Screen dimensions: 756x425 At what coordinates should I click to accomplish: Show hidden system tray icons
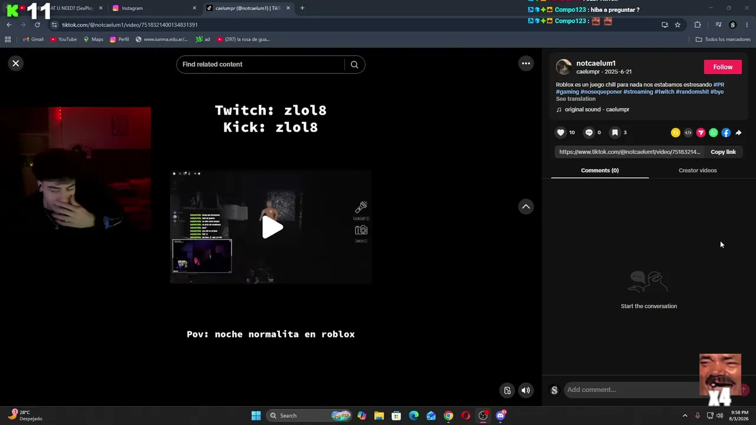[685, 416]
